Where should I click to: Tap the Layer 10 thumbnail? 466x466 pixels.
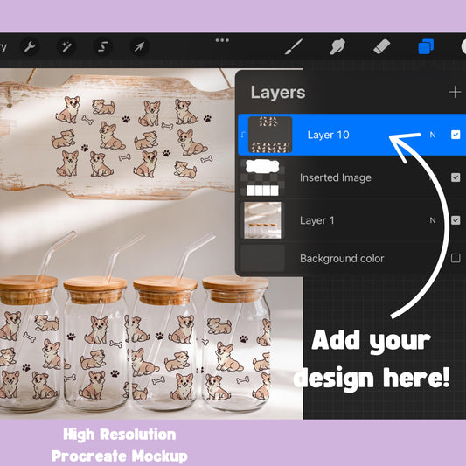[x=270, y=135]
